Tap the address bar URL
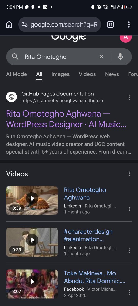 [64, 24]
